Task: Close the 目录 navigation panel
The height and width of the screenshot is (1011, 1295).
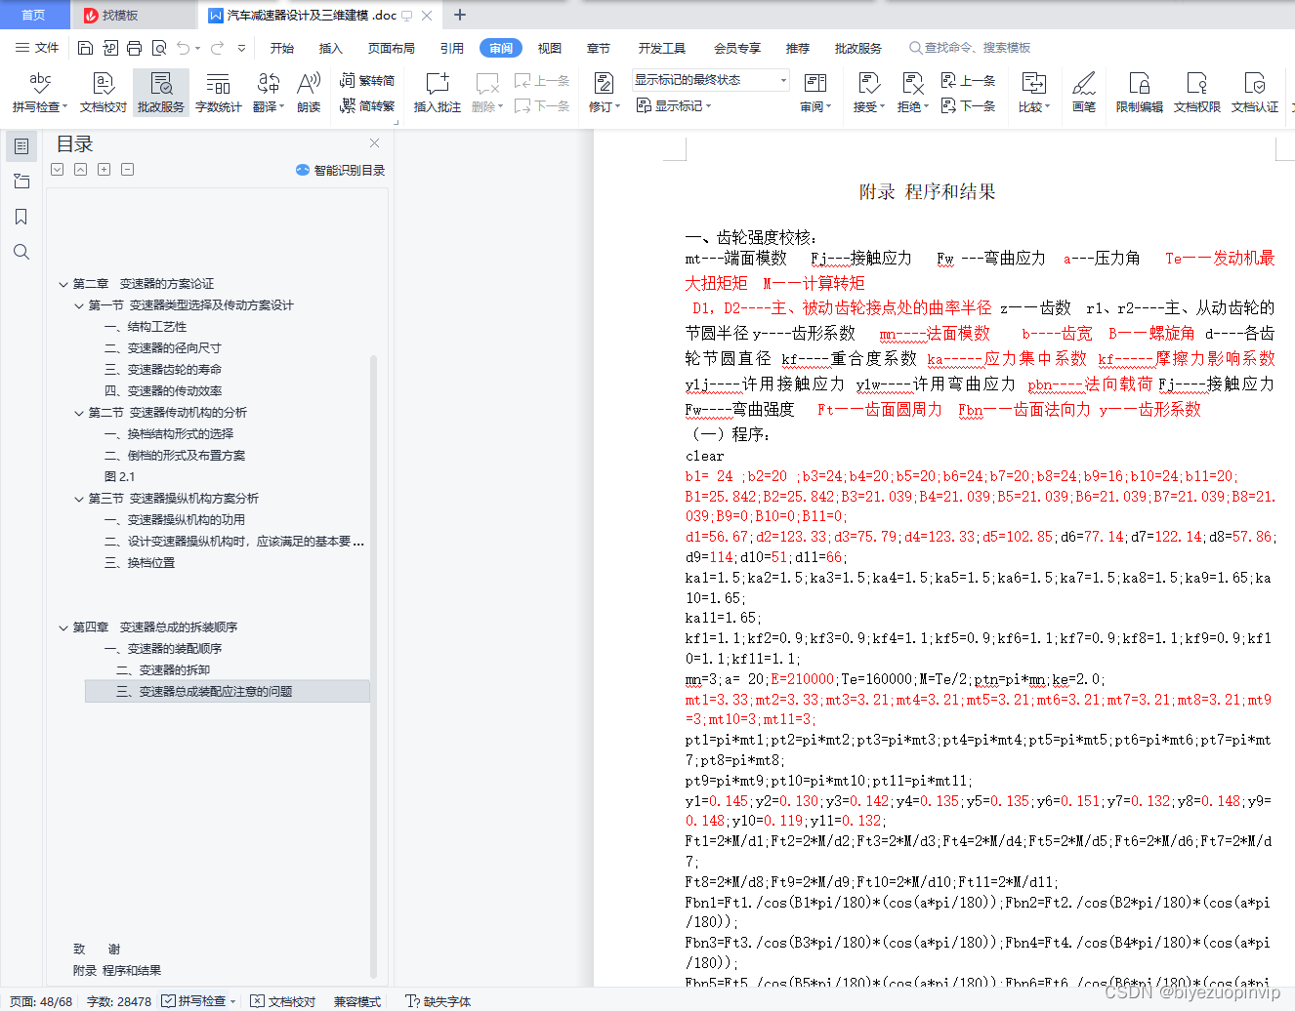Action: click(x=374, y=143)
